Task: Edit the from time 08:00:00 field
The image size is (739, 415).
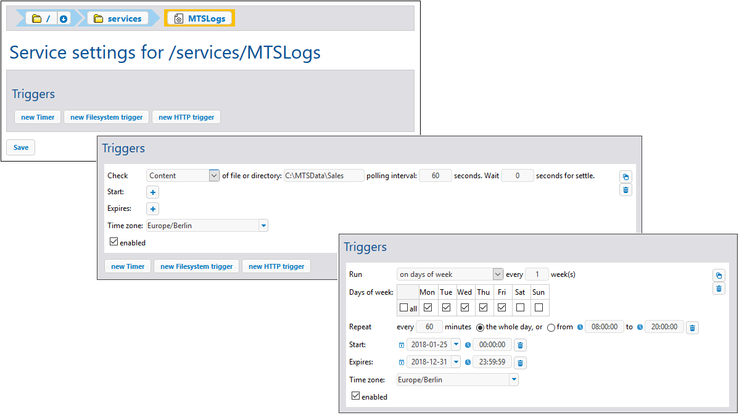Action: point(604,326)
